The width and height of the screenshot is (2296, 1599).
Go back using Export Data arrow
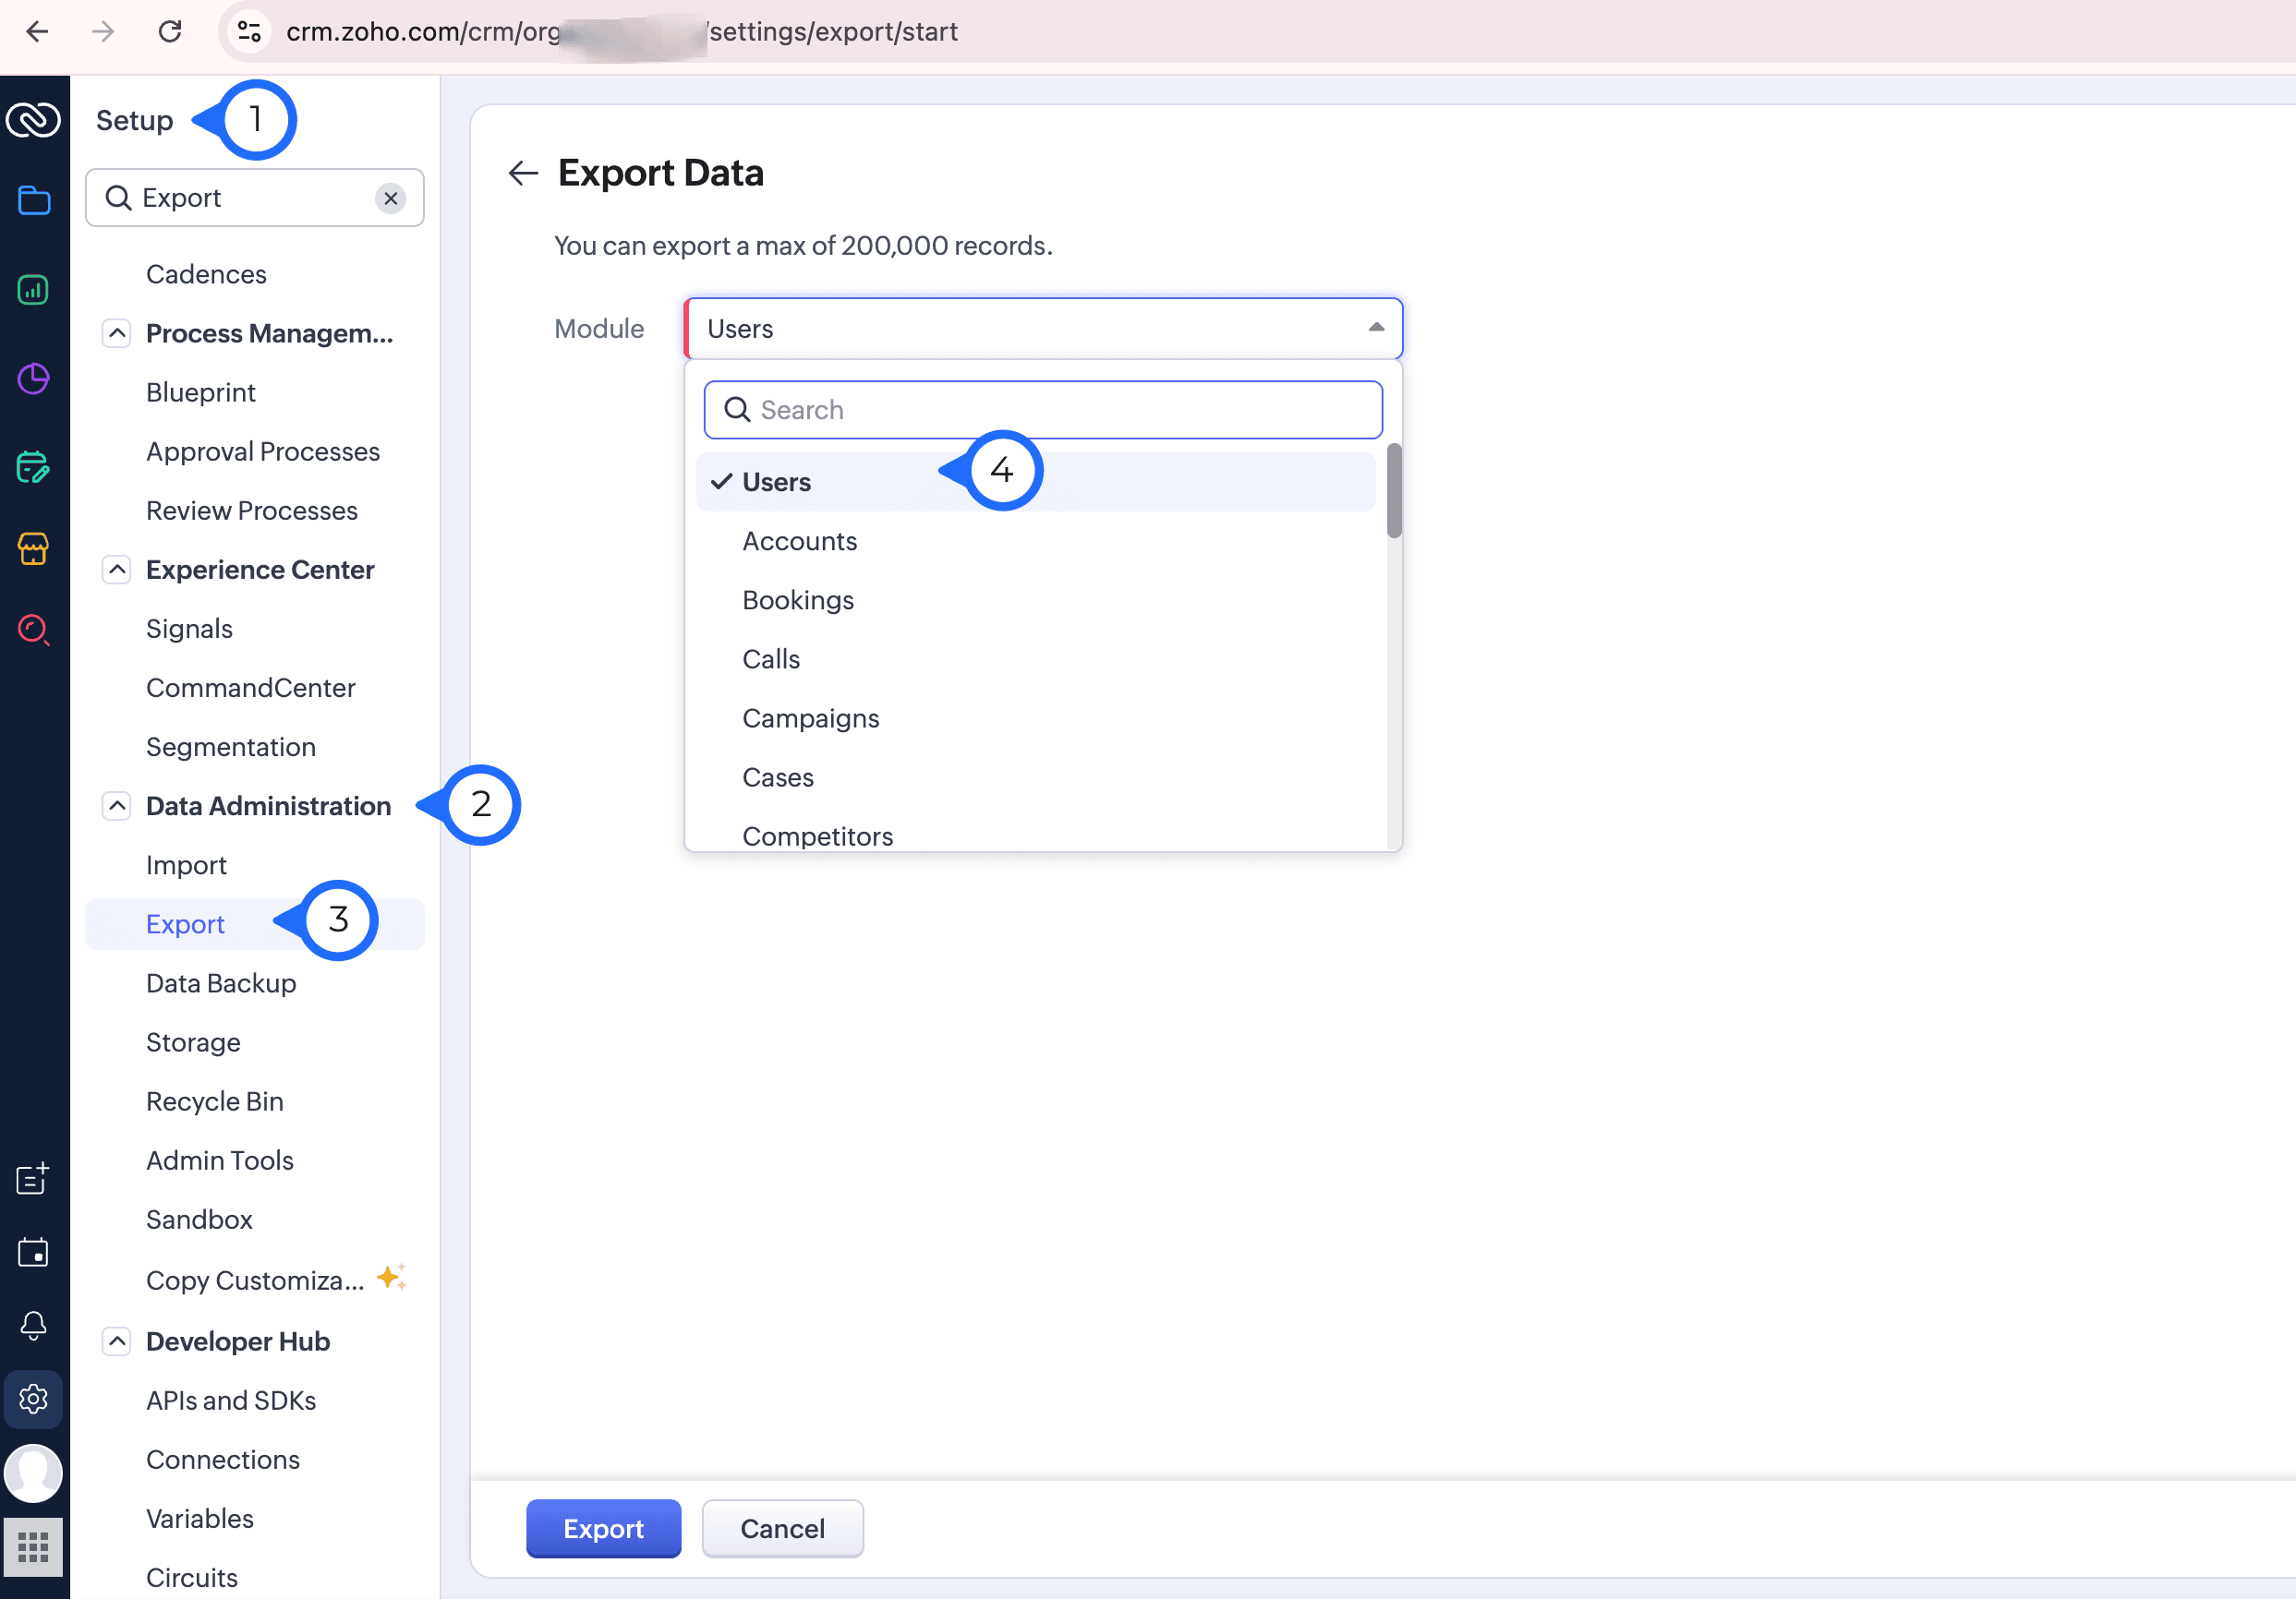pyautogui.click(x=523, y=173)
